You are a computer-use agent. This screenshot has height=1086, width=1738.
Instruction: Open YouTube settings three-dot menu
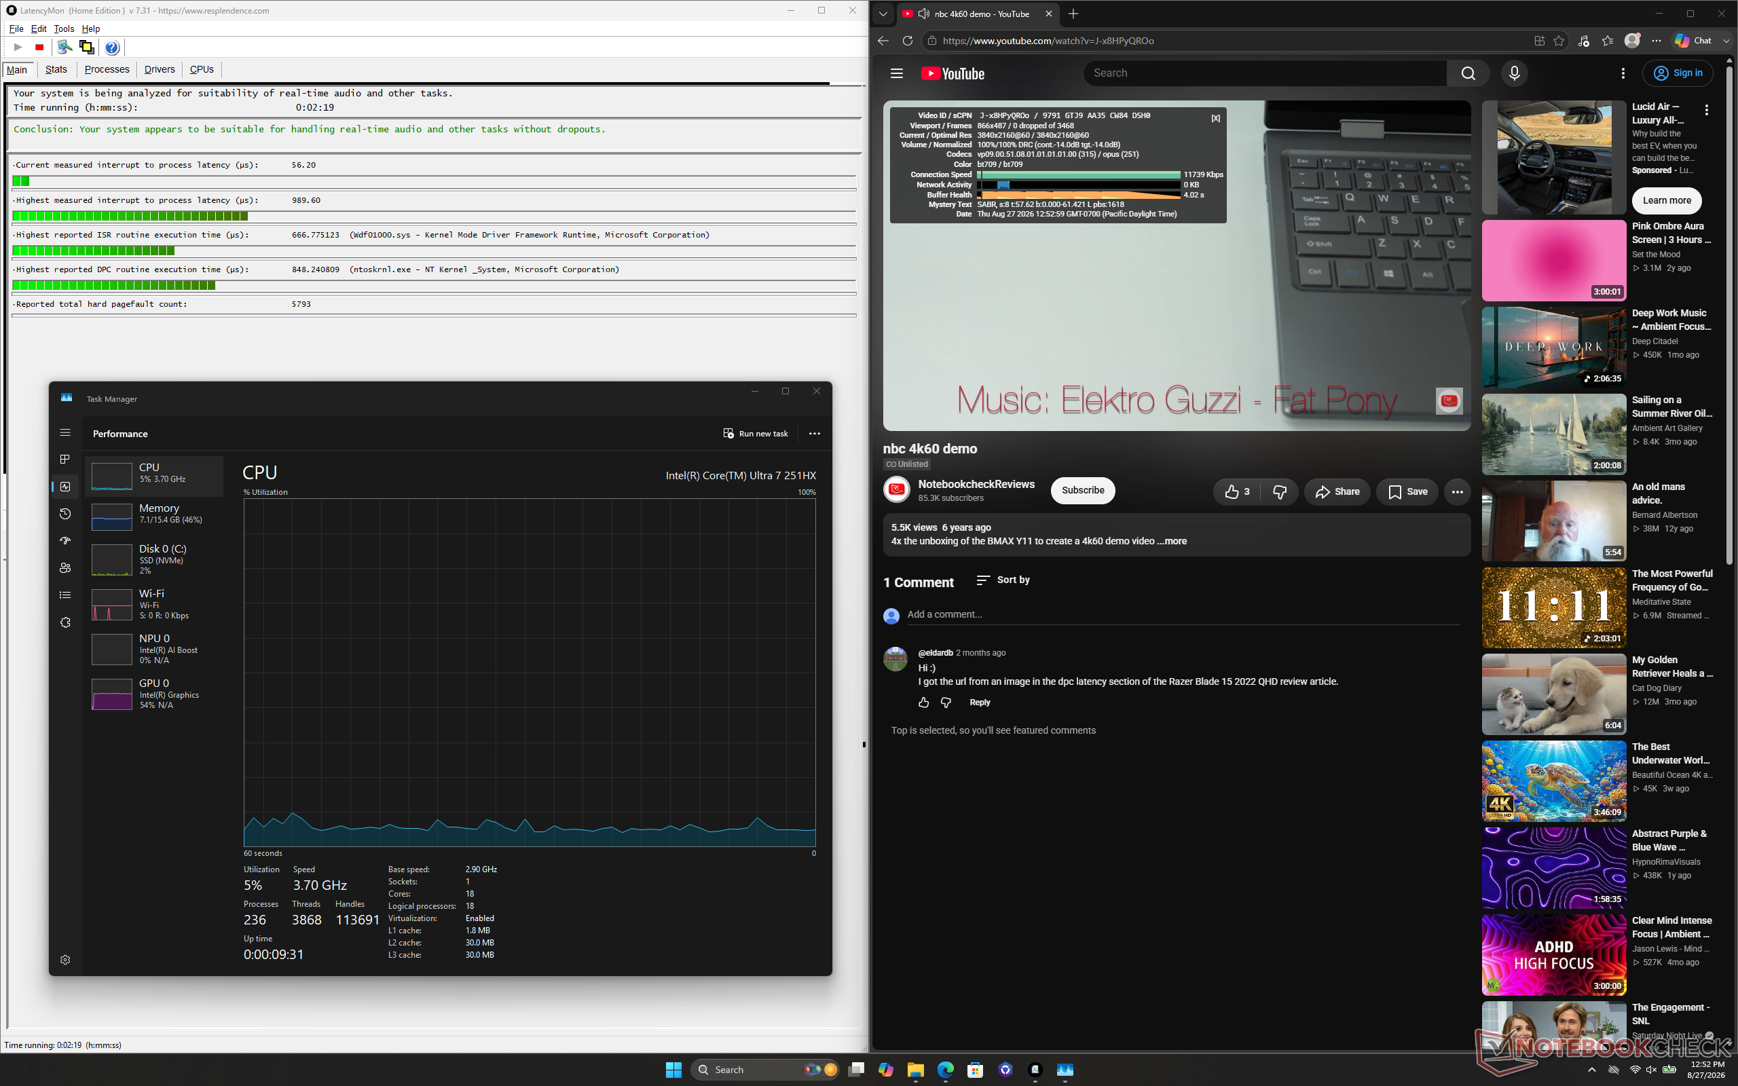coord(1623,73)
